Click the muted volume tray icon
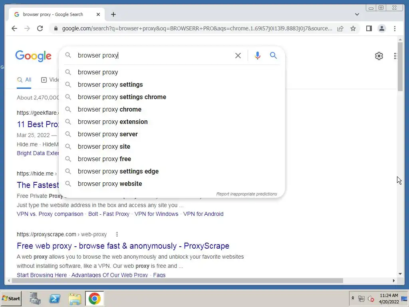This screenshot has width=409, height=307. click(x=371, y=298)
